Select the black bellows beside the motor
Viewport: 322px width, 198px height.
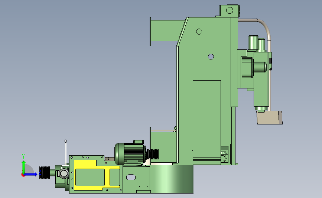pos(153,154)
